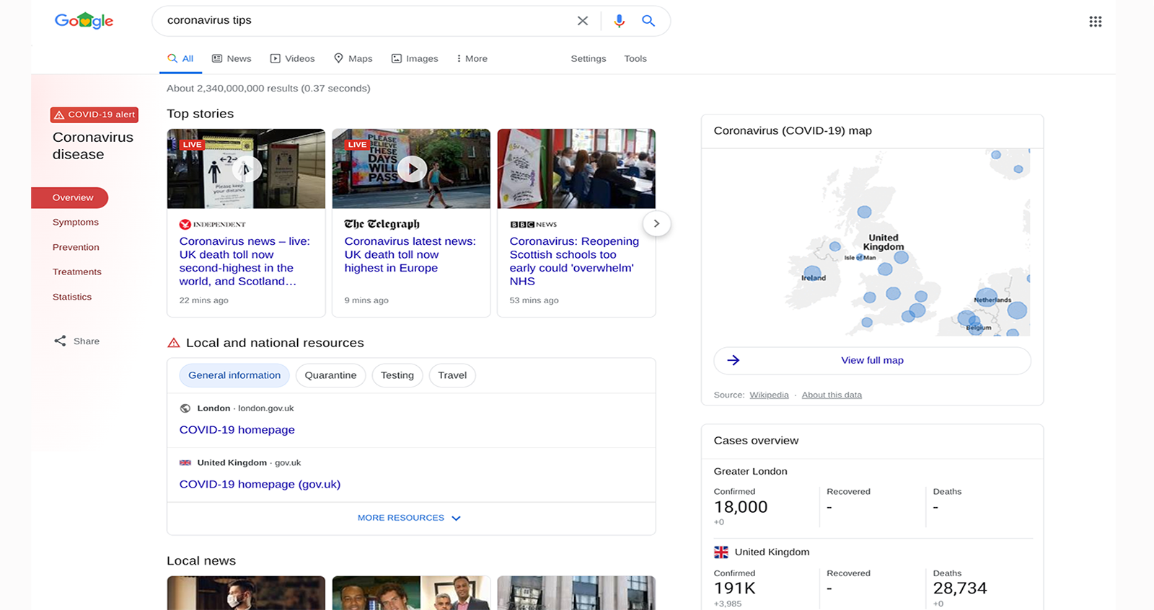
Task: Open COVID-19 homepage (gov.uk) link
Action: point(260,485)
